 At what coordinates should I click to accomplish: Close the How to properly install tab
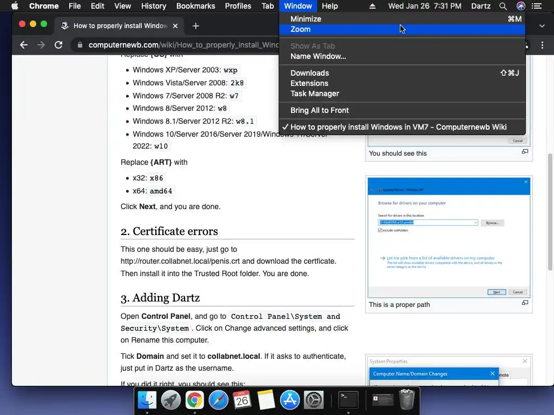coord(175,26)
